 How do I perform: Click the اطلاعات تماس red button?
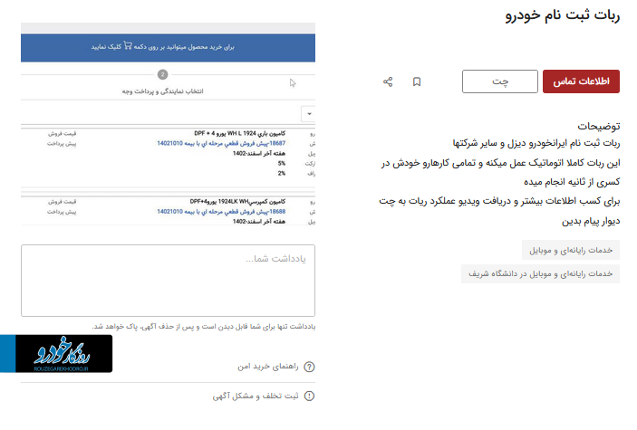point(581,81)
